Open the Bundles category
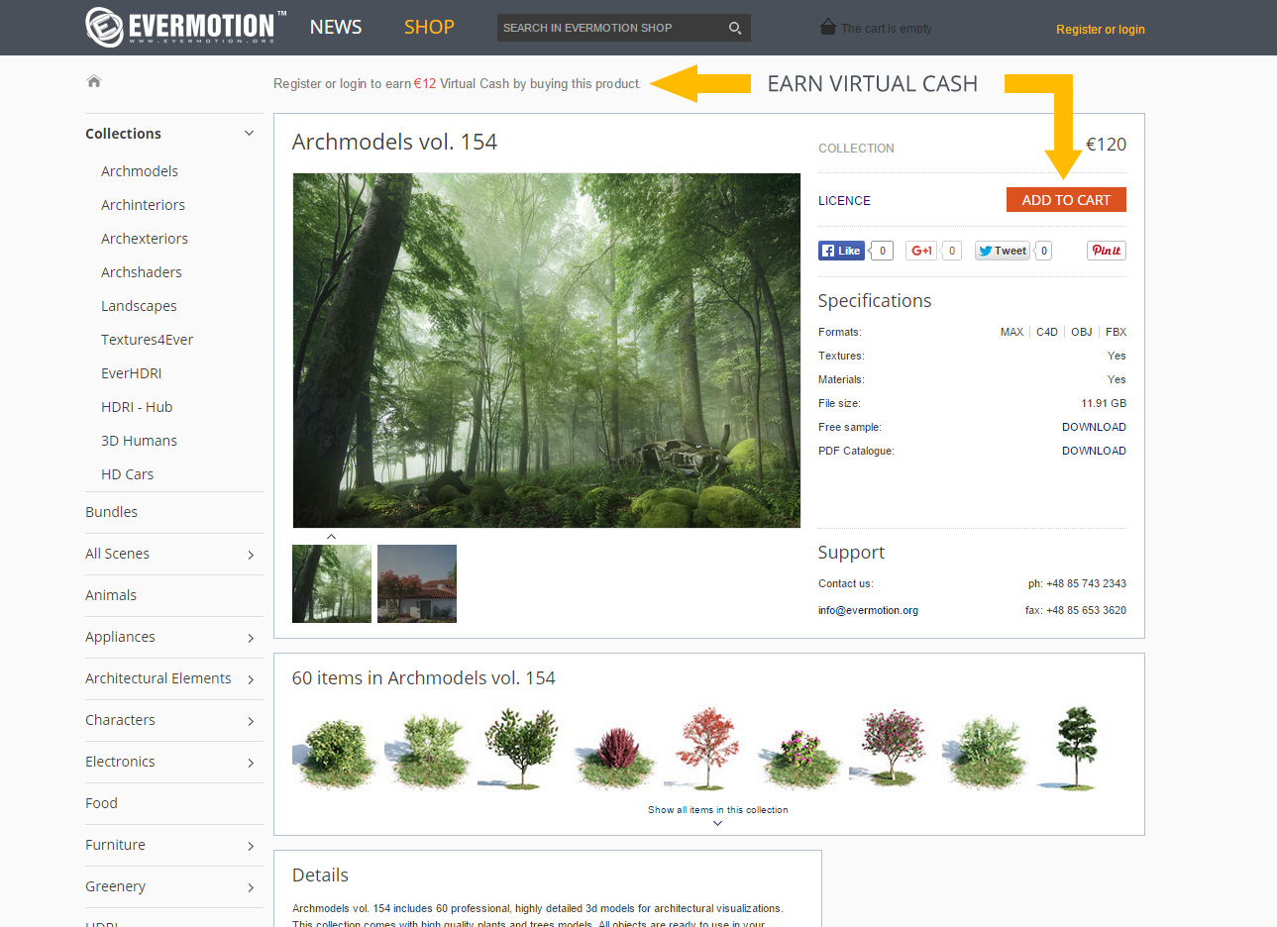Image resolution: width=1277 pixels, height=927 pixels. [111, 512]
